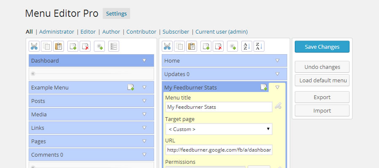
Task: Collapse the My Feedburner Stats item
Action: pos(277,87)
